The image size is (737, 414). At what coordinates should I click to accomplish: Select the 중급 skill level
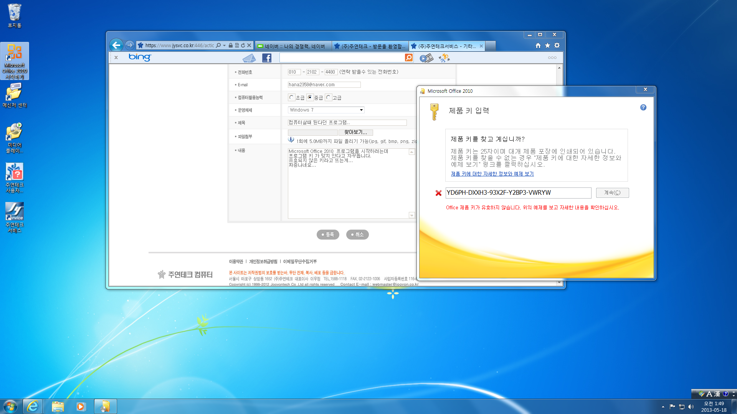310,97
